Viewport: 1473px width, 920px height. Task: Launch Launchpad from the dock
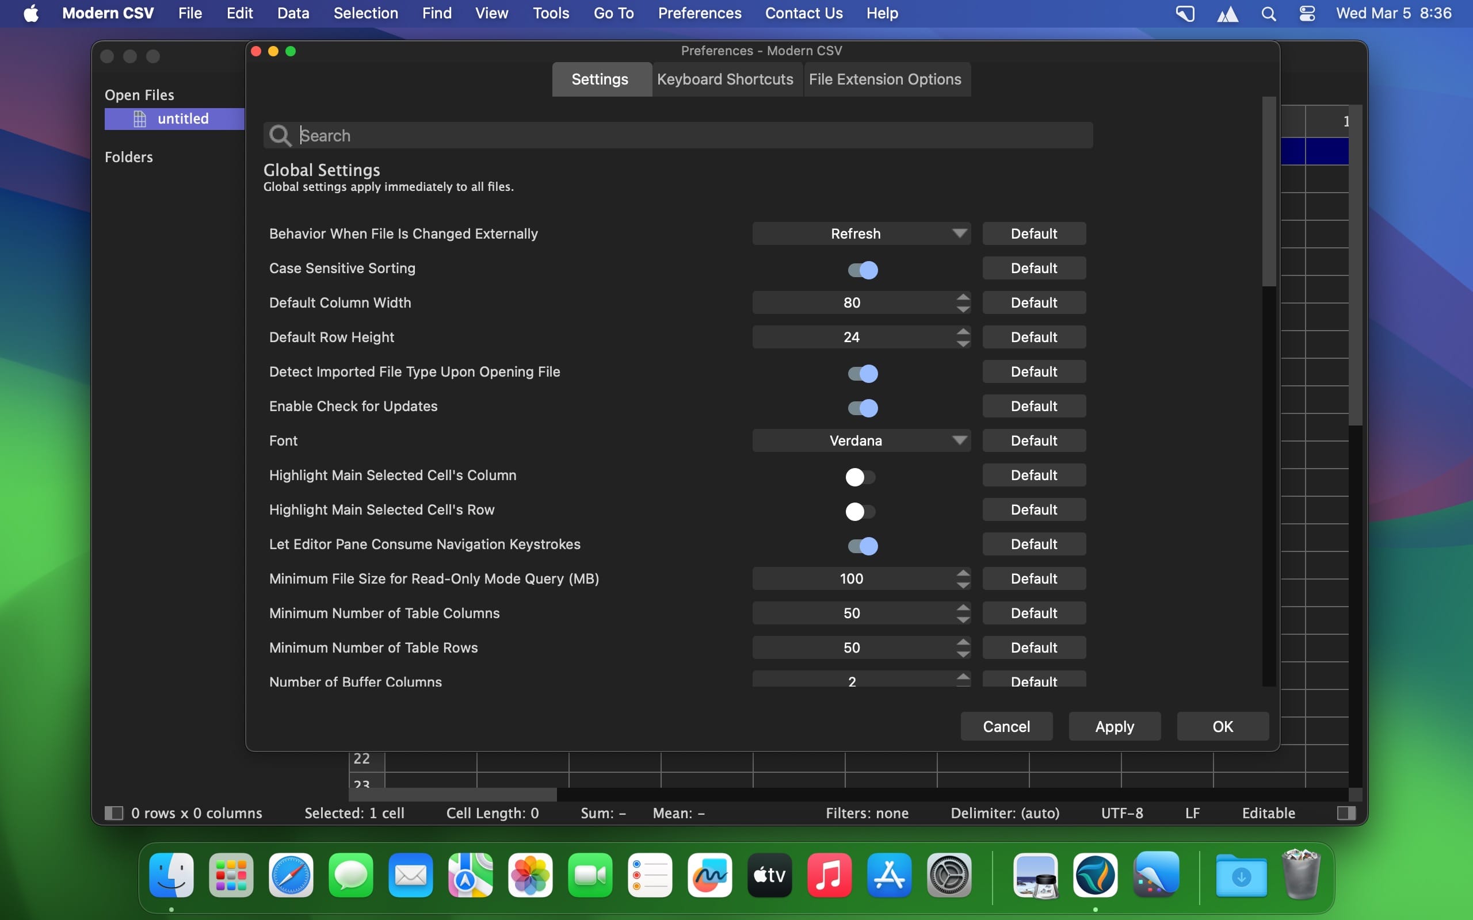[x=231, y=875]
